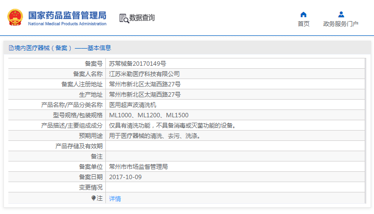The width and height of the screenshot is (374, 214).
Task: Select filing date 2017-10-09
Action: coord(125,177)
